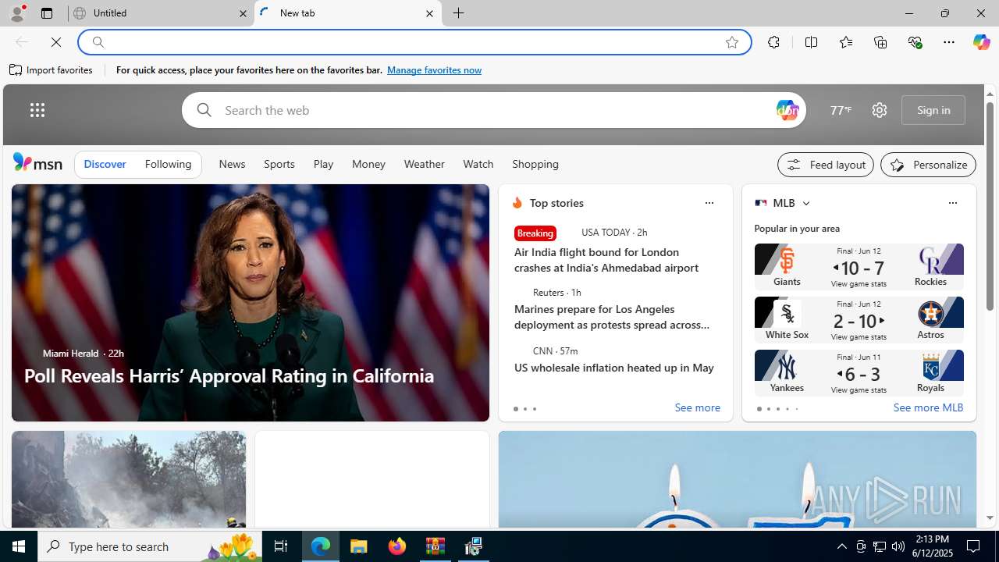Click Windows taskbar search box
Image resolution: width=999 pixels, height=562 pixels.
tap(151, 546)
